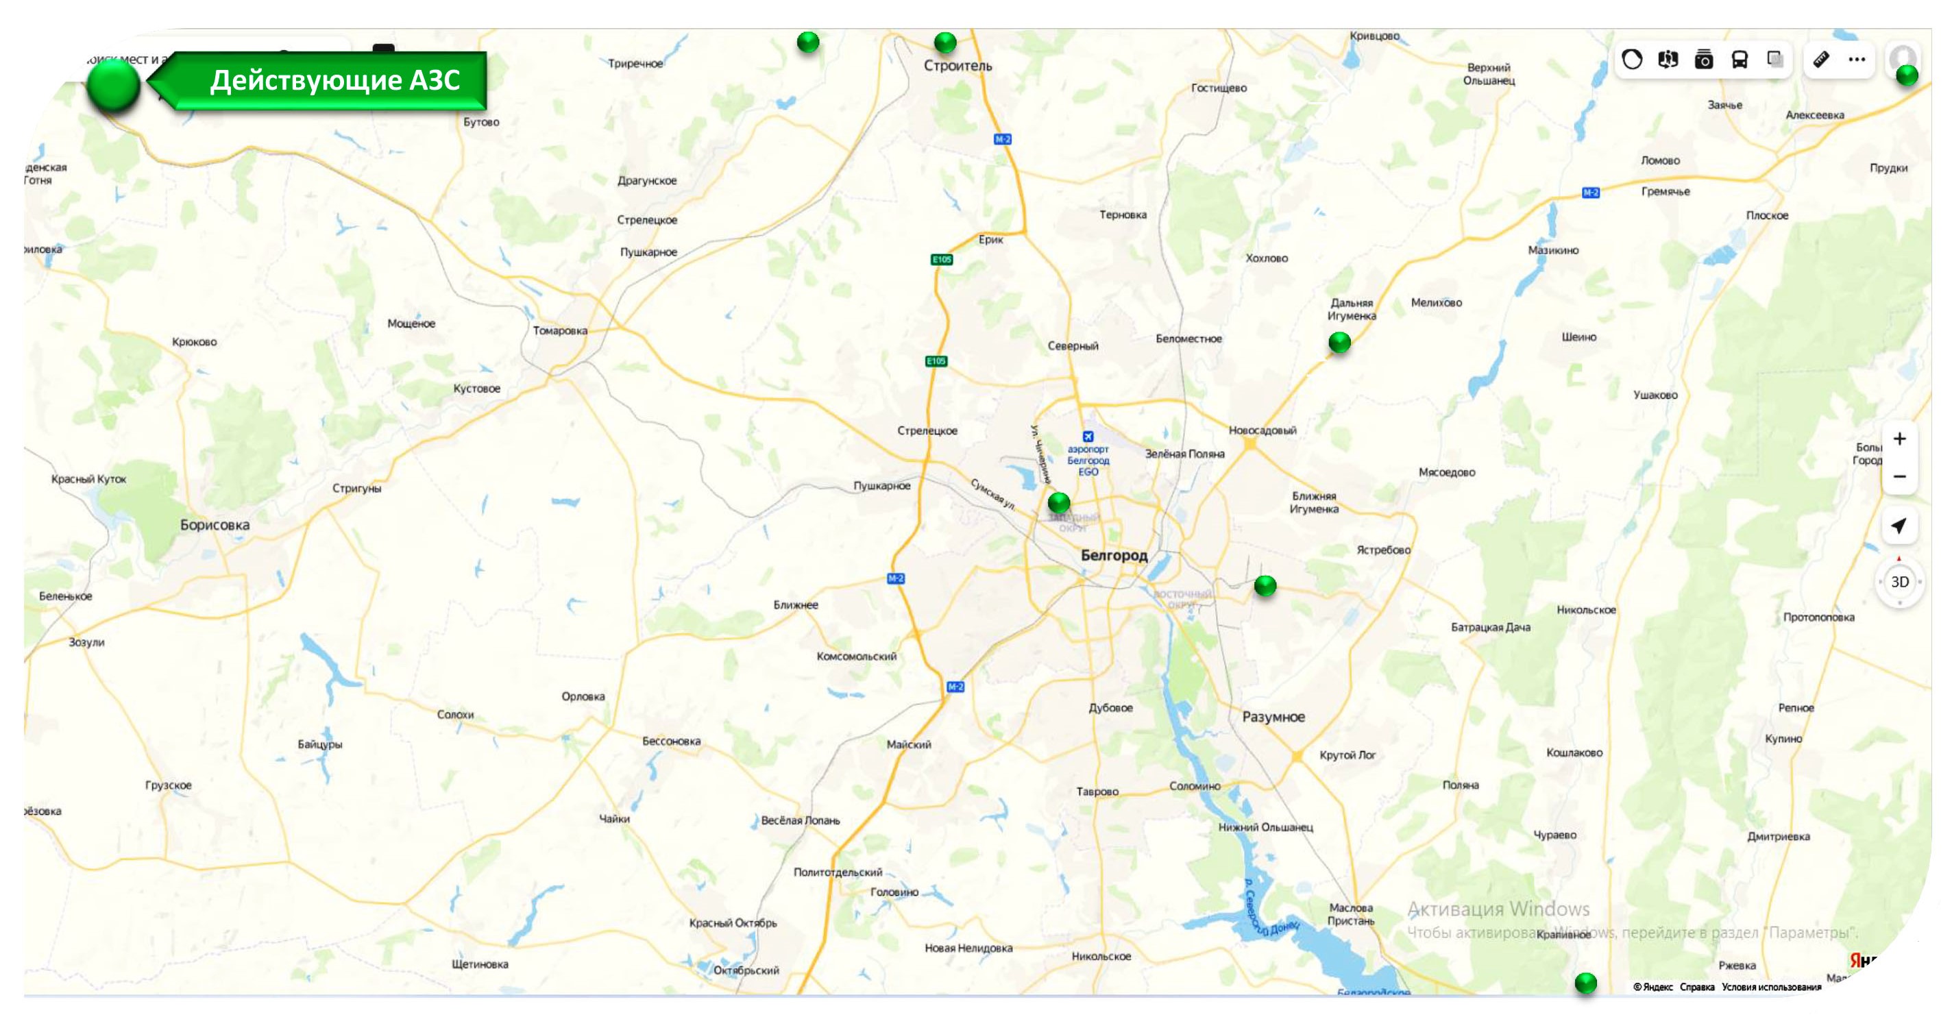This screenshot has width=1952, height=1017.
Task: Open the map layers selector icon
Action: [x=1774, y=59]
